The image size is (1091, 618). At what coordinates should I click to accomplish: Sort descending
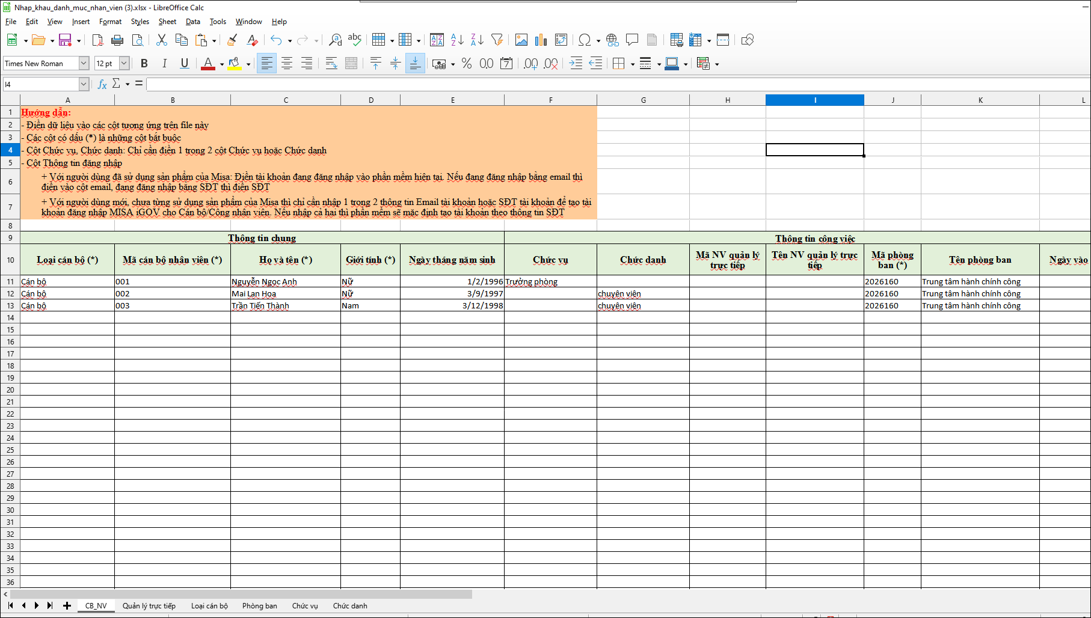point(477,40)
